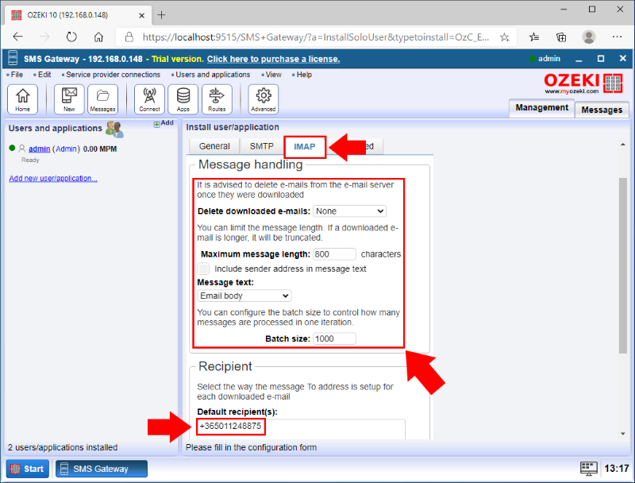The height and width of the screenshot is (483, 635).
Task: Open browser collections icon
Action: coord(561,37)
